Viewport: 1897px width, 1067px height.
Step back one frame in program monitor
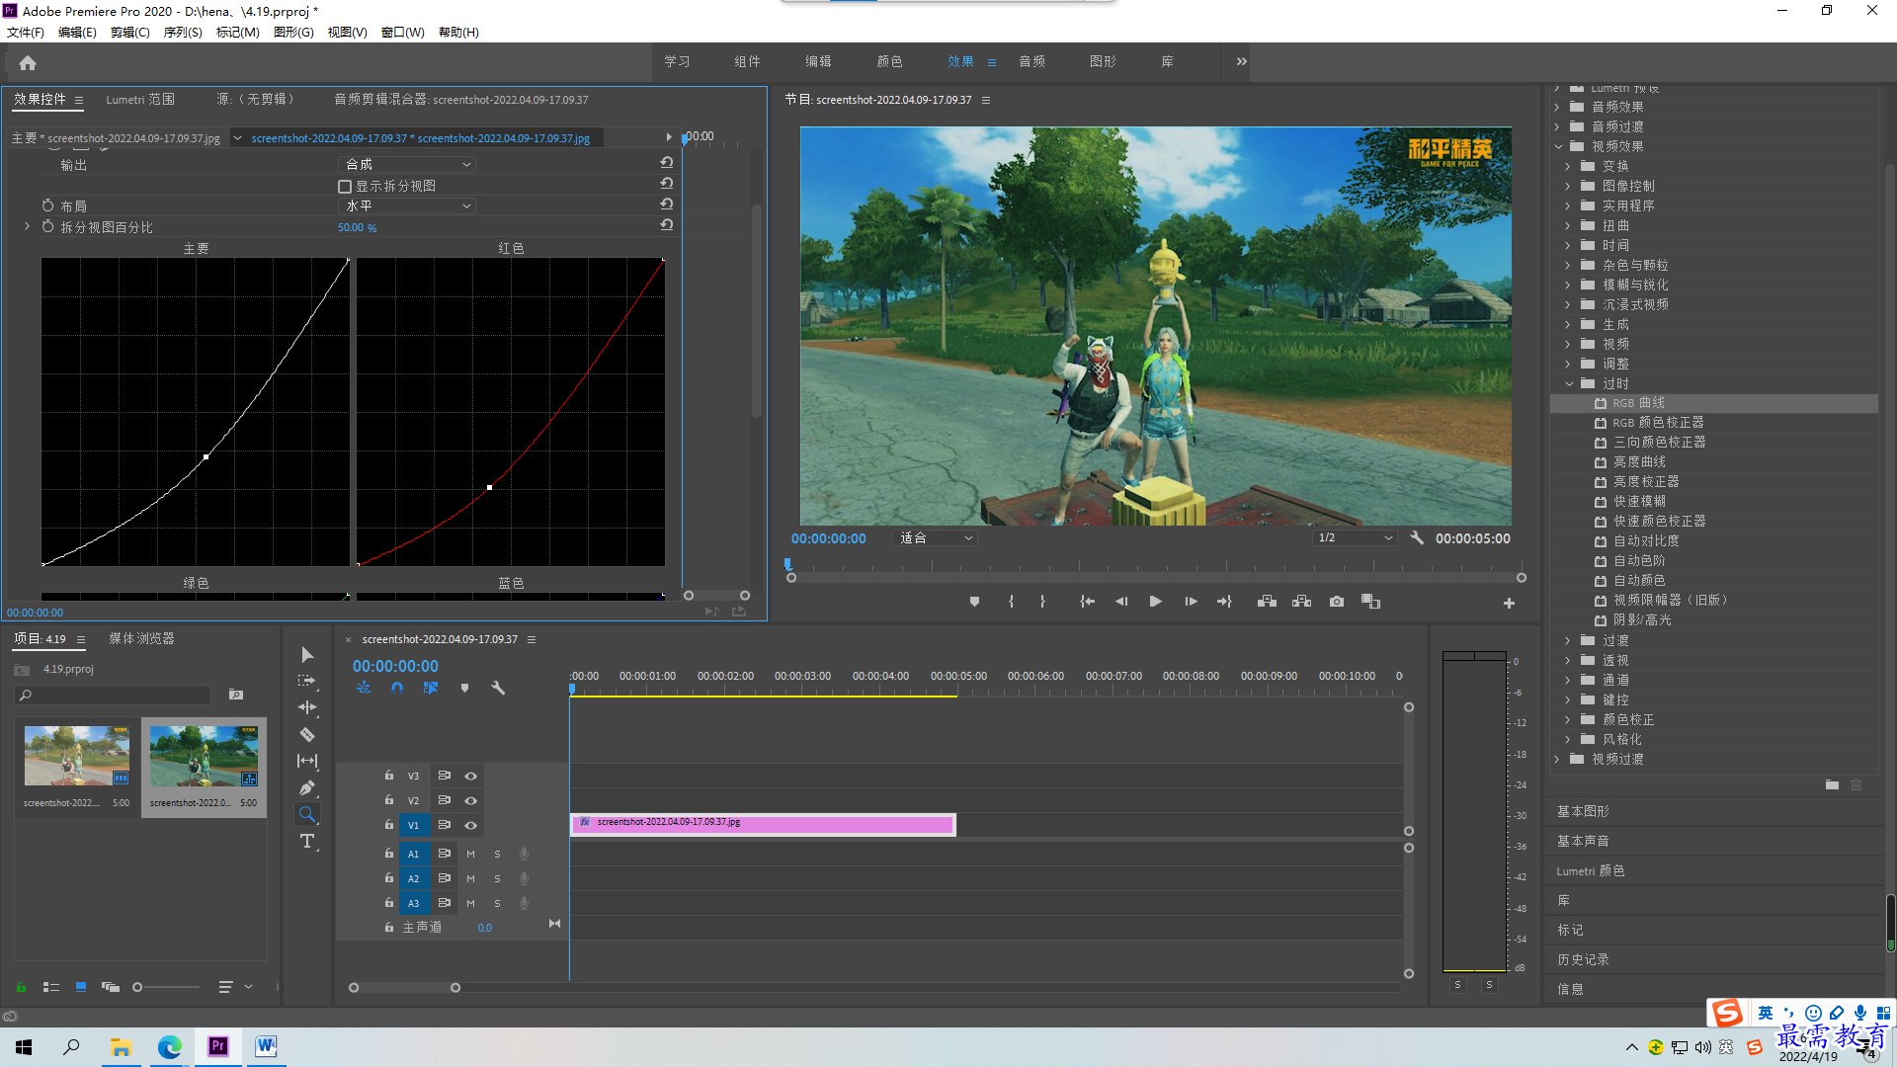pos(1120,602)
